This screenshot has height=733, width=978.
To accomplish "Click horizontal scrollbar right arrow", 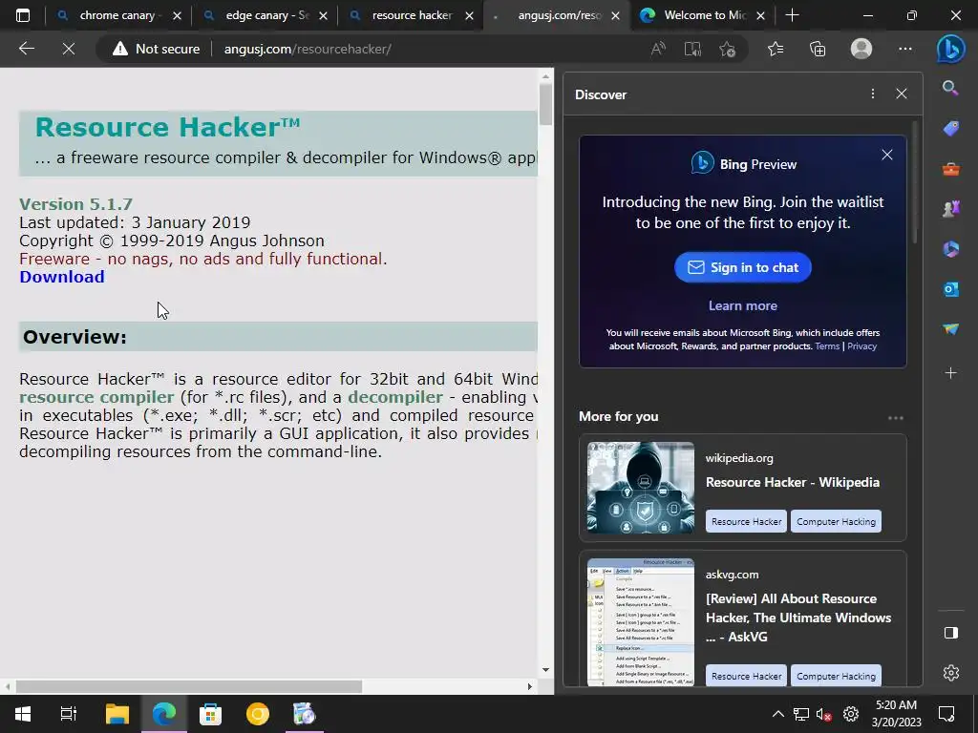I will (x=529, y=686).
